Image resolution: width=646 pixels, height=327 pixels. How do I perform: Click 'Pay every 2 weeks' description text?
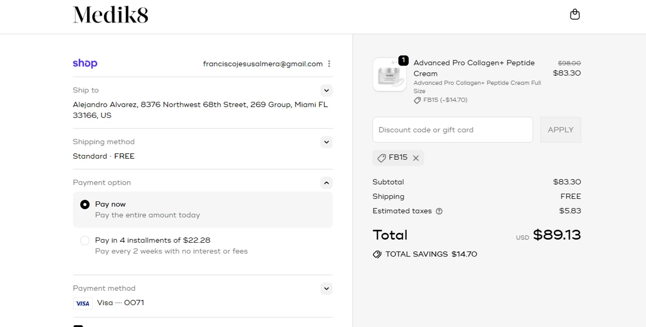click(x=171, y=251)
